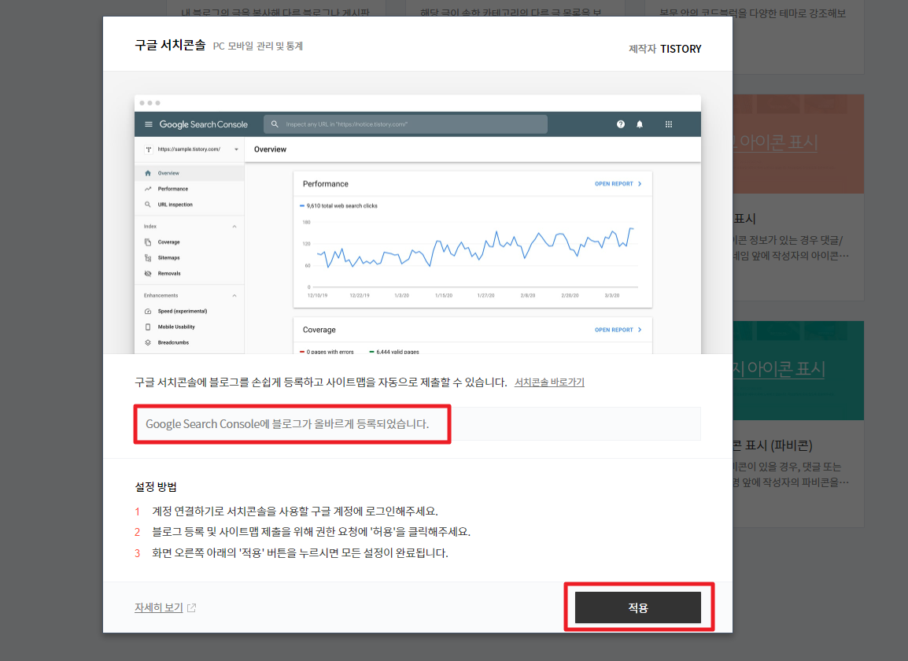
Task: Select Coverage in the preview sidebar
Action: (190, 242)
